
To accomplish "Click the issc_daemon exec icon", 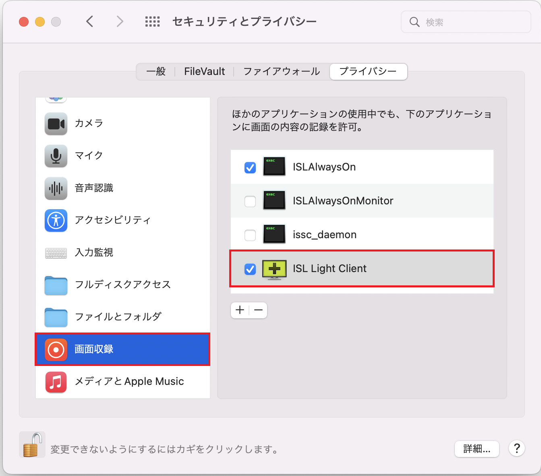I will [x=274, y=234].
